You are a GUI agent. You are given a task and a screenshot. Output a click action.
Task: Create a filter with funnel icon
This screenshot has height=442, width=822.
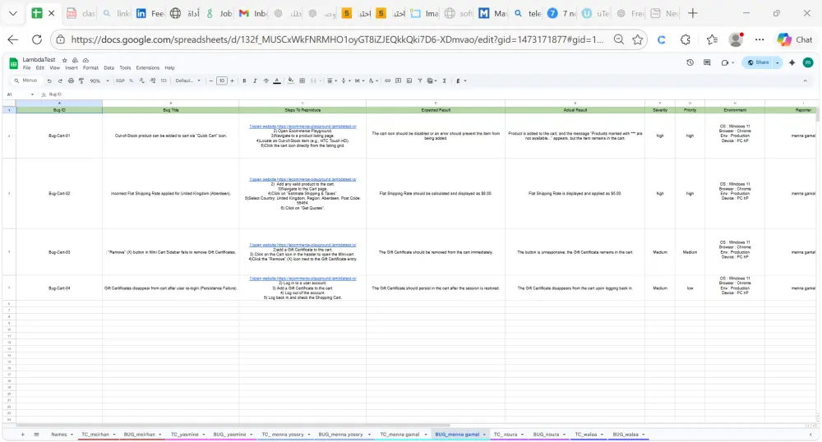(x=420, y=81)
